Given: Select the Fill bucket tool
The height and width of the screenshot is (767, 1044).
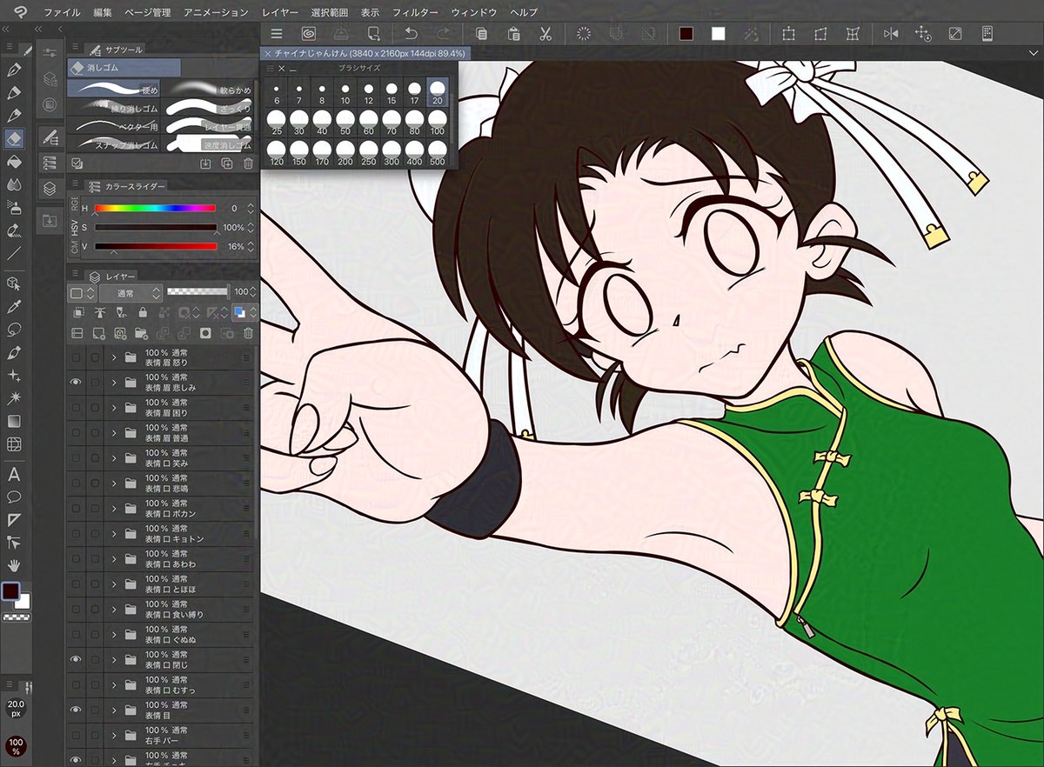Looking at the screenshot, I should click(14, 162).
